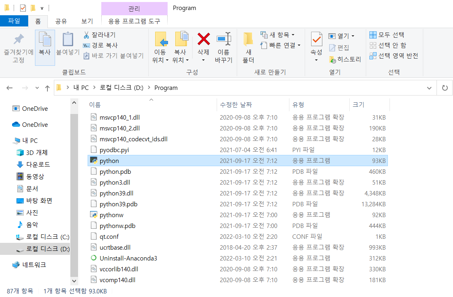The image size is (453, 297).
Task: Click Select none (선택 안 함)
Action: (x=388, y=45)
